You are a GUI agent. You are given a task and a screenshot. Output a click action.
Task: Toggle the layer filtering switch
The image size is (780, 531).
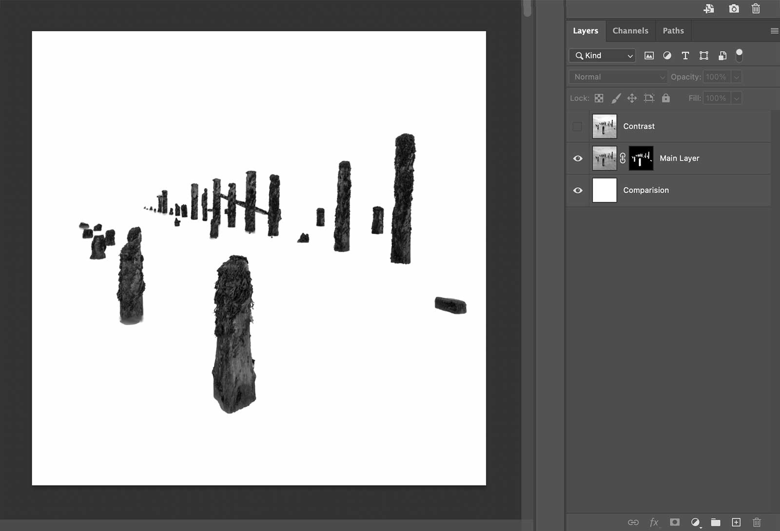tap(739, 56)
